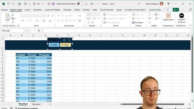
Task: Click the Excel logo icon in title bar
Action: (3, 4)
